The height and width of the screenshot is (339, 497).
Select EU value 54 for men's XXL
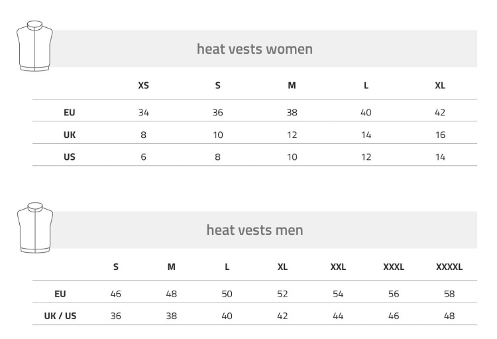point(338,293)
